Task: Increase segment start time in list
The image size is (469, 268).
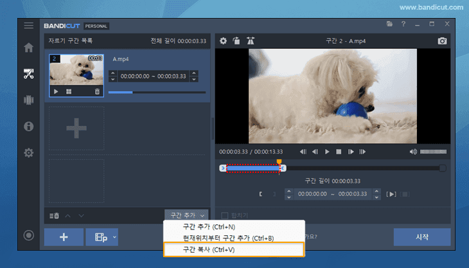Action: coord(113,73)
